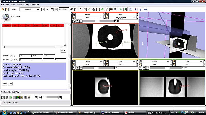The width and height of the screenshot is (206, 115).
Task: Click the Undo green arrow icon
Action: coord(121,9)
